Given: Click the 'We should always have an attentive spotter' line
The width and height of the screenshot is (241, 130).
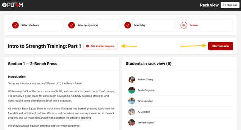Looking at the screenshot, I should click(x=44, y=126).
